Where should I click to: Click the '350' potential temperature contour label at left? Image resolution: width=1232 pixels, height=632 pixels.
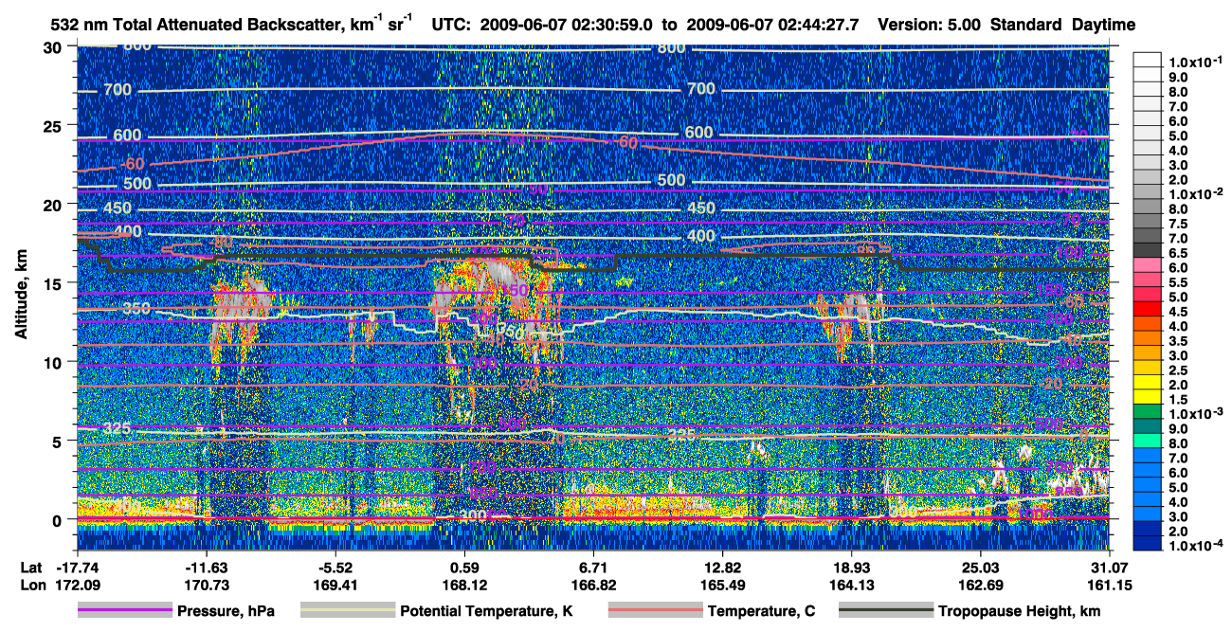tap(136, 309)
